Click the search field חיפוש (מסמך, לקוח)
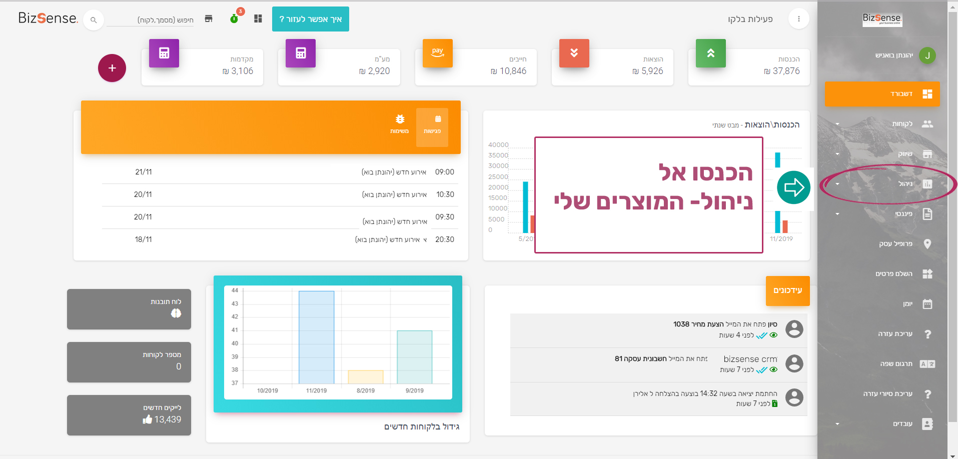This screenshot has width=958, height=459. click(x=150, y=20)
